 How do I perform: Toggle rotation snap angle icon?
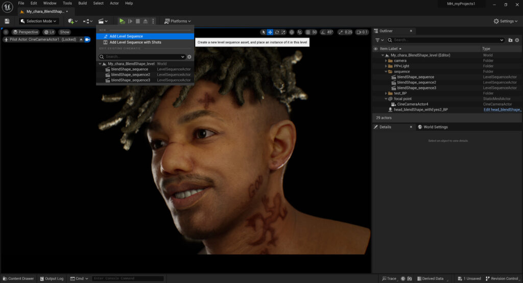click(x=323, y=32)
